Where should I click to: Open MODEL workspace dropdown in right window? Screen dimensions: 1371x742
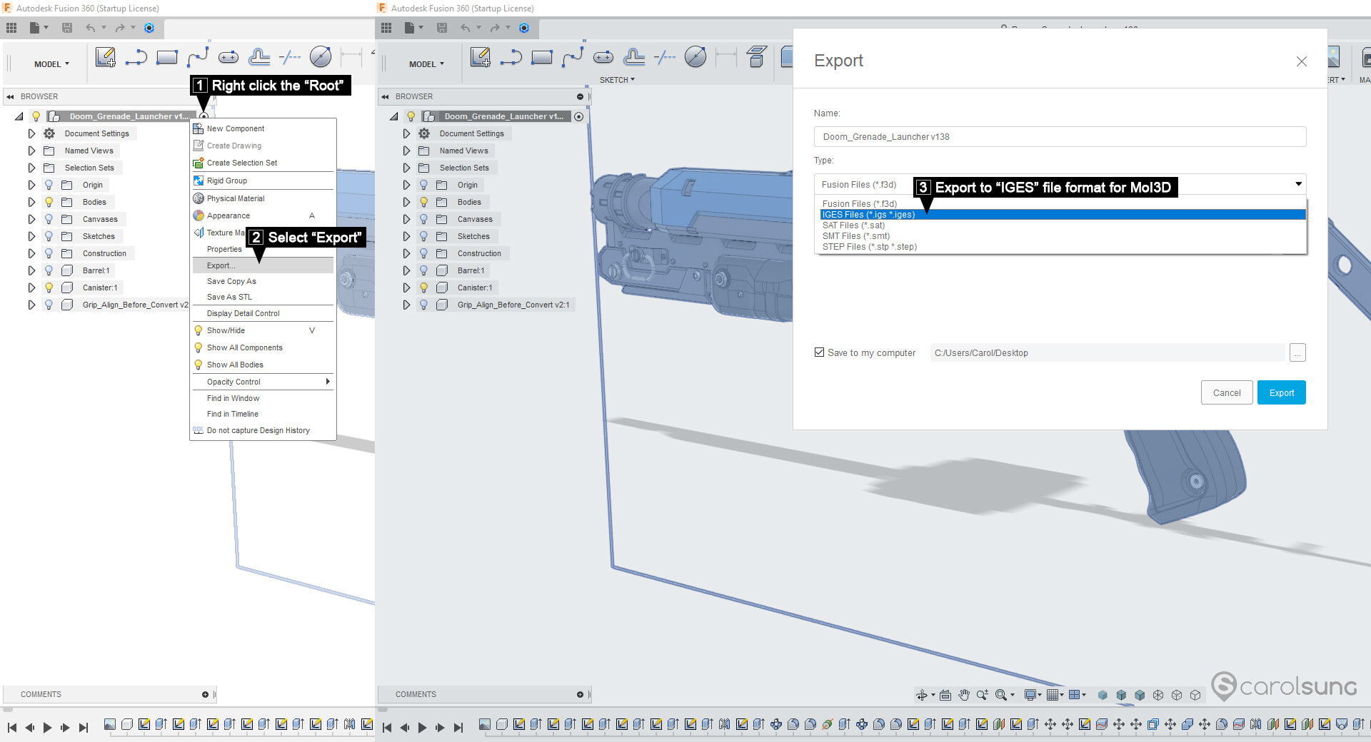(x=427, y=64)
